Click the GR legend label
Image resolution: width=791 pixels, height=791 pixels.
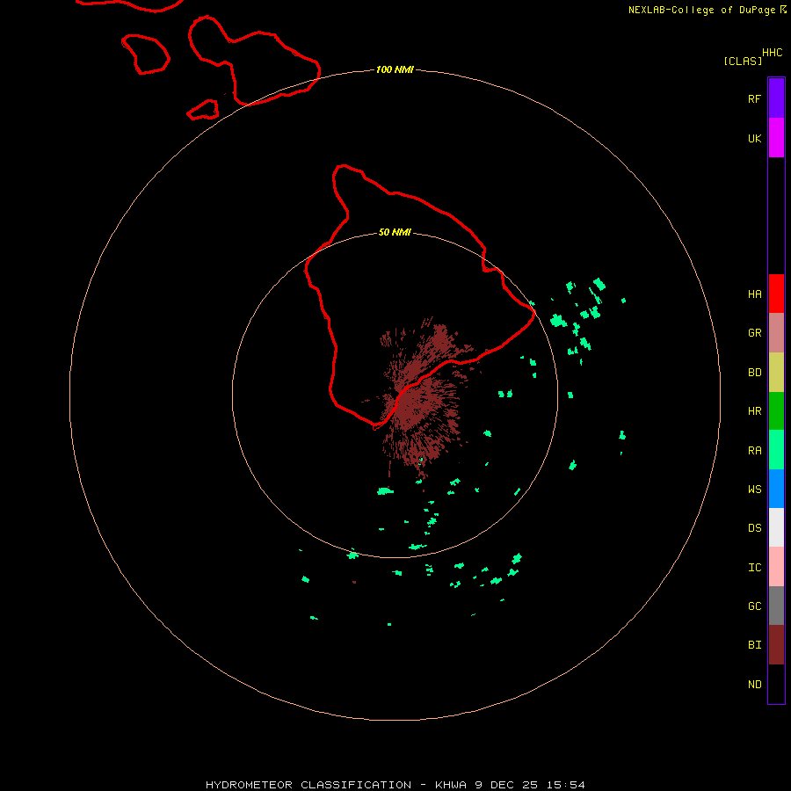point(754,333)
